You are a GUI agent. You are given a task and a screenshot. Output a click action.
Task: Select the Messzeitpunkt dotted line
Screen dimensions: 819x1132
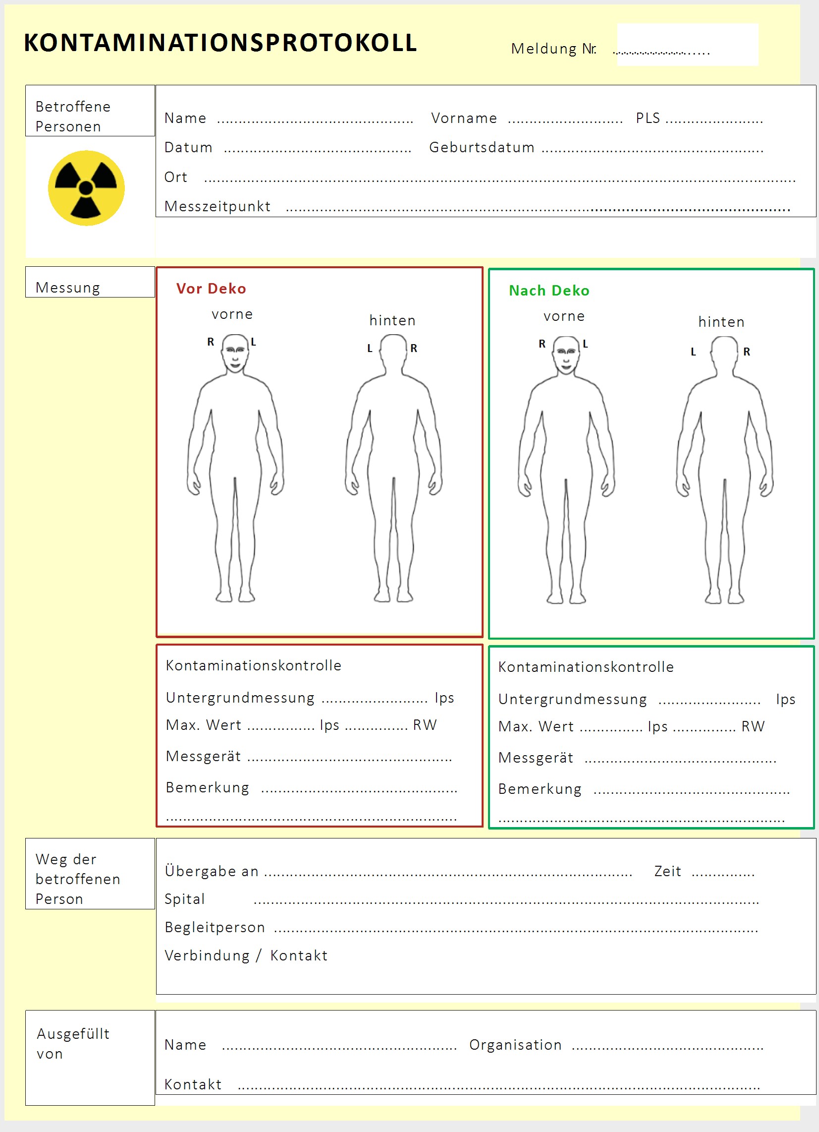pyautogui.click(x=537, y=208)
